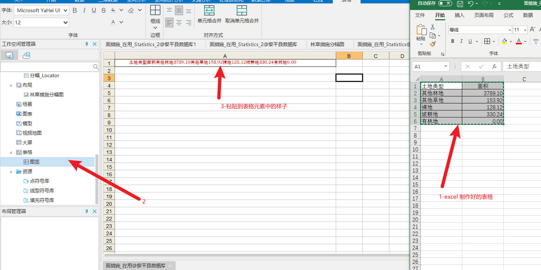Select the 大屏 tree node
The width and height of the screenshot is (541, 270).
27,143
